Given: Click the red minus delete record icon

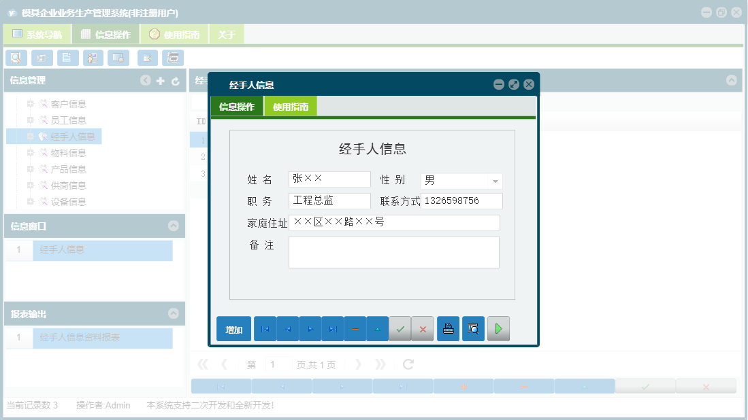Looking at the screenshot, I should click(355, 328).
